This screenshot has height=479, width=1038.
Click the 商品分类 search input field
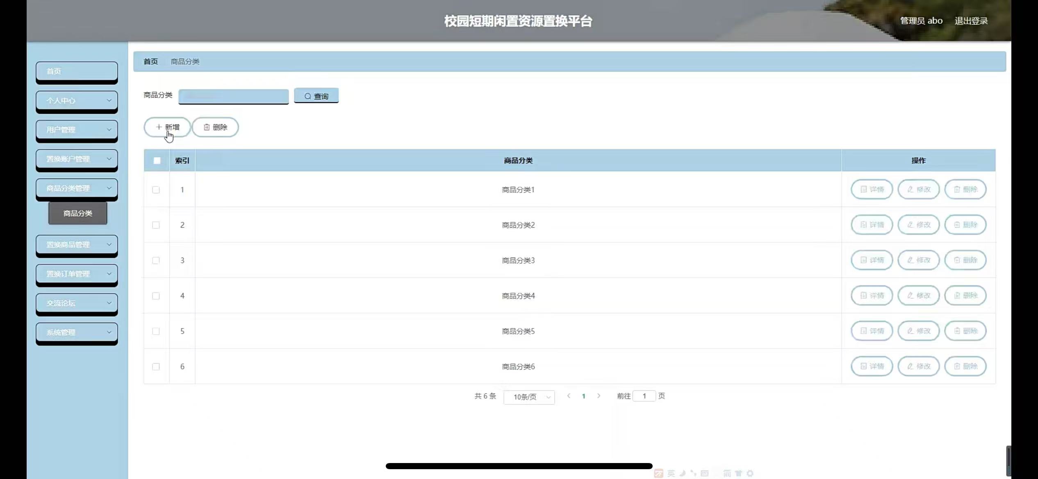[233, 96]
